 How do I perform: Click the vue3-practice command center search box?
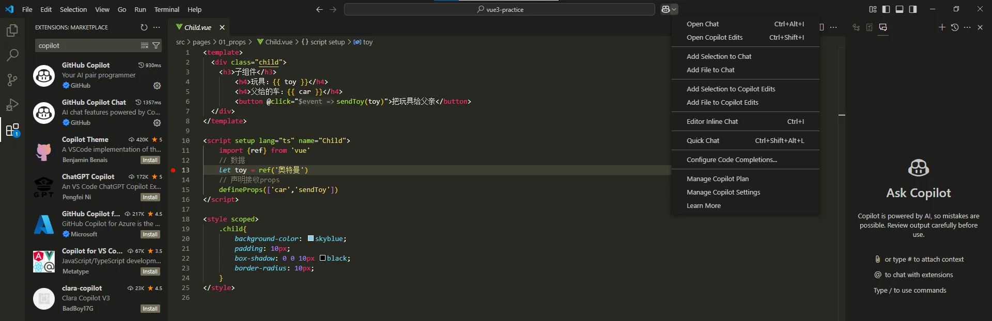499,9
